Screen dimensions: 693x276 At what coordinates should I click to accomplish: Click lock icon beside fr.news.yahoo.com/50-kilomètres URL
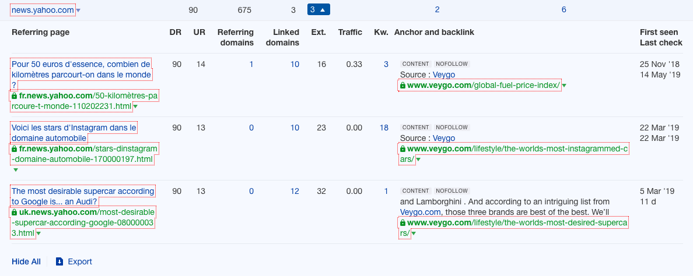[14, 95]
